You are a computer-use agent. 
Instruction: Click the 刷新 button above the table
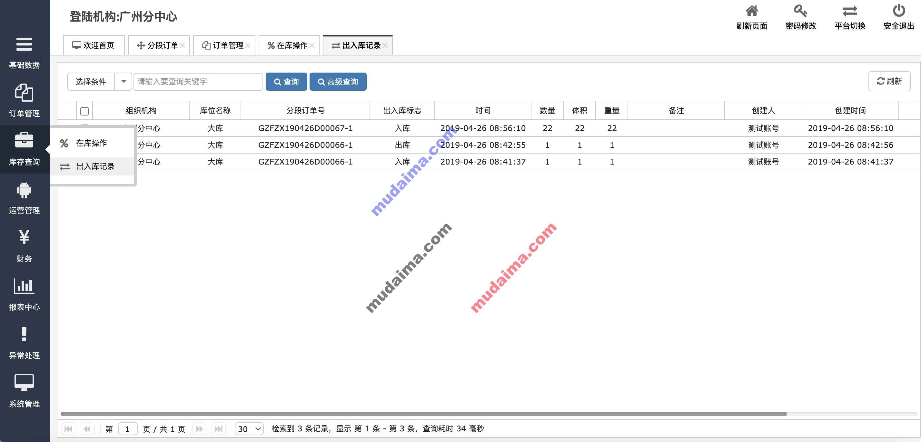tap(889, 81)
